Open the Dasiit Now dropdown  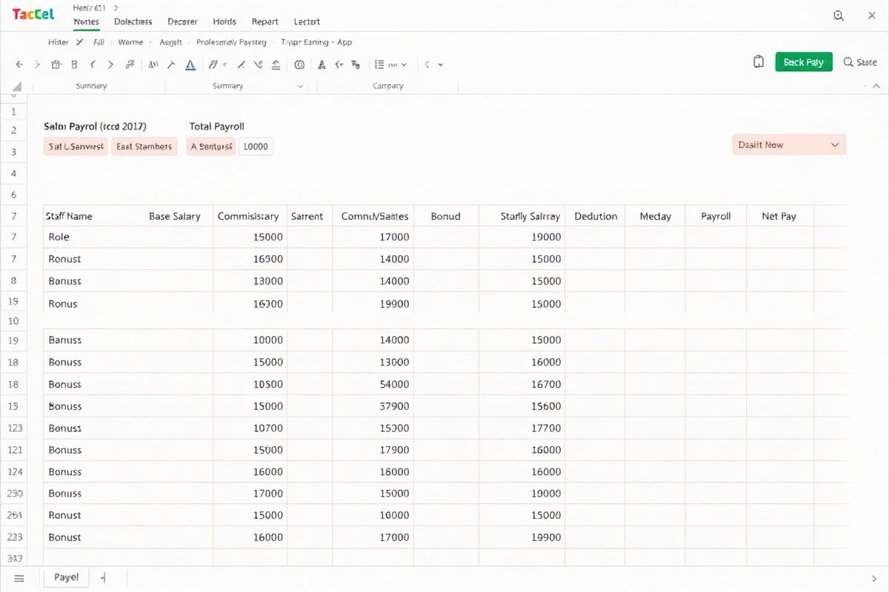point(789,145)
